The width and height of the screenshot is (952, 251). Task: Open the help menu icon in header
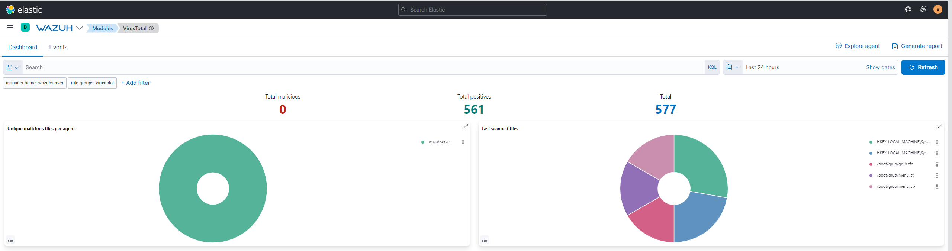(908, 10)
